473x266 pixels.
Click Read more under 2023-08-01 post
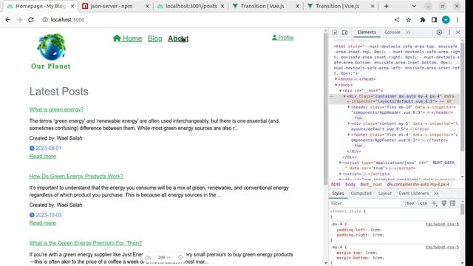pos(43,156)
